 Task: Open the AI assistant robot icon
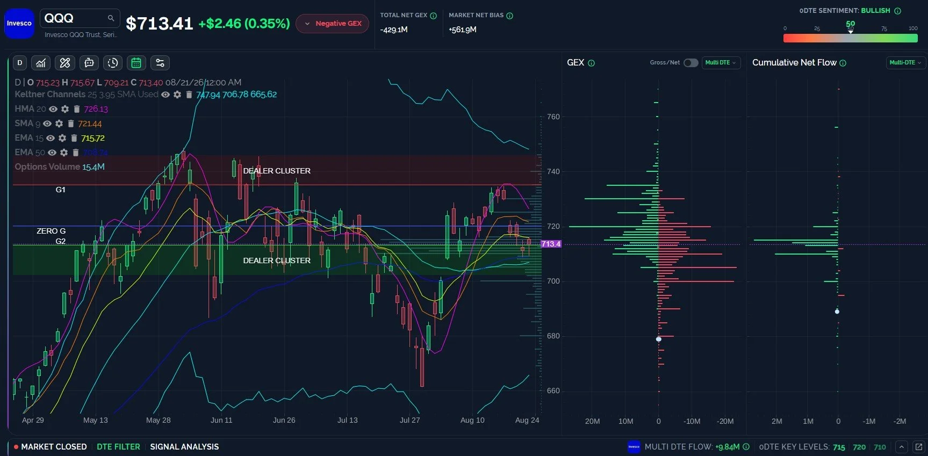(x=89, y=63)
